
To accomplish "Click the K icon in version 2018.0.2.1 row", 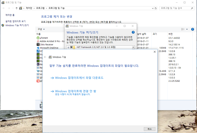I will click(x=38, y=64).
